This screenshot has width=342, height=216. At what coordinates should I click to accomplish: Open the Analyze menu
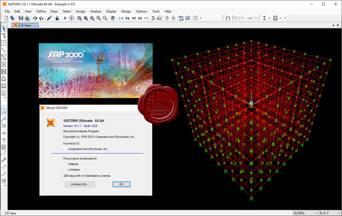tap(96, 11)
